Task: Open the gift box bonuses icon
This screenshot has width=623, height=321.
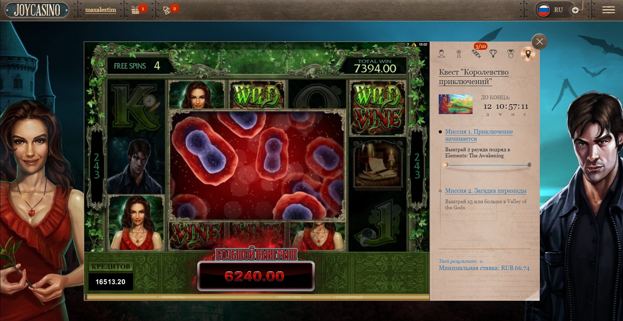Action: (136, 10)
